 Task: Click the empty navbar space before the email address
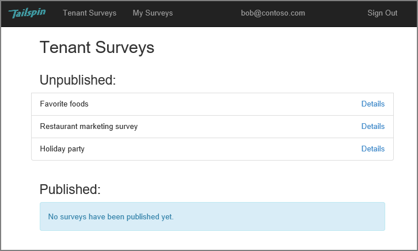pos(207,13)
